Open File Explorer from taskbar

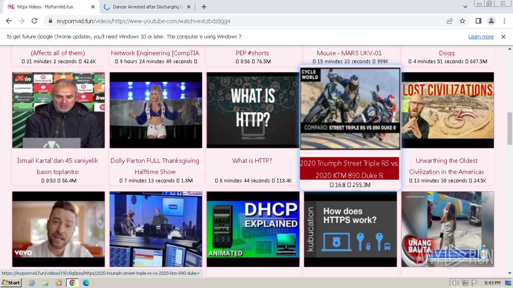coord(45,283)
